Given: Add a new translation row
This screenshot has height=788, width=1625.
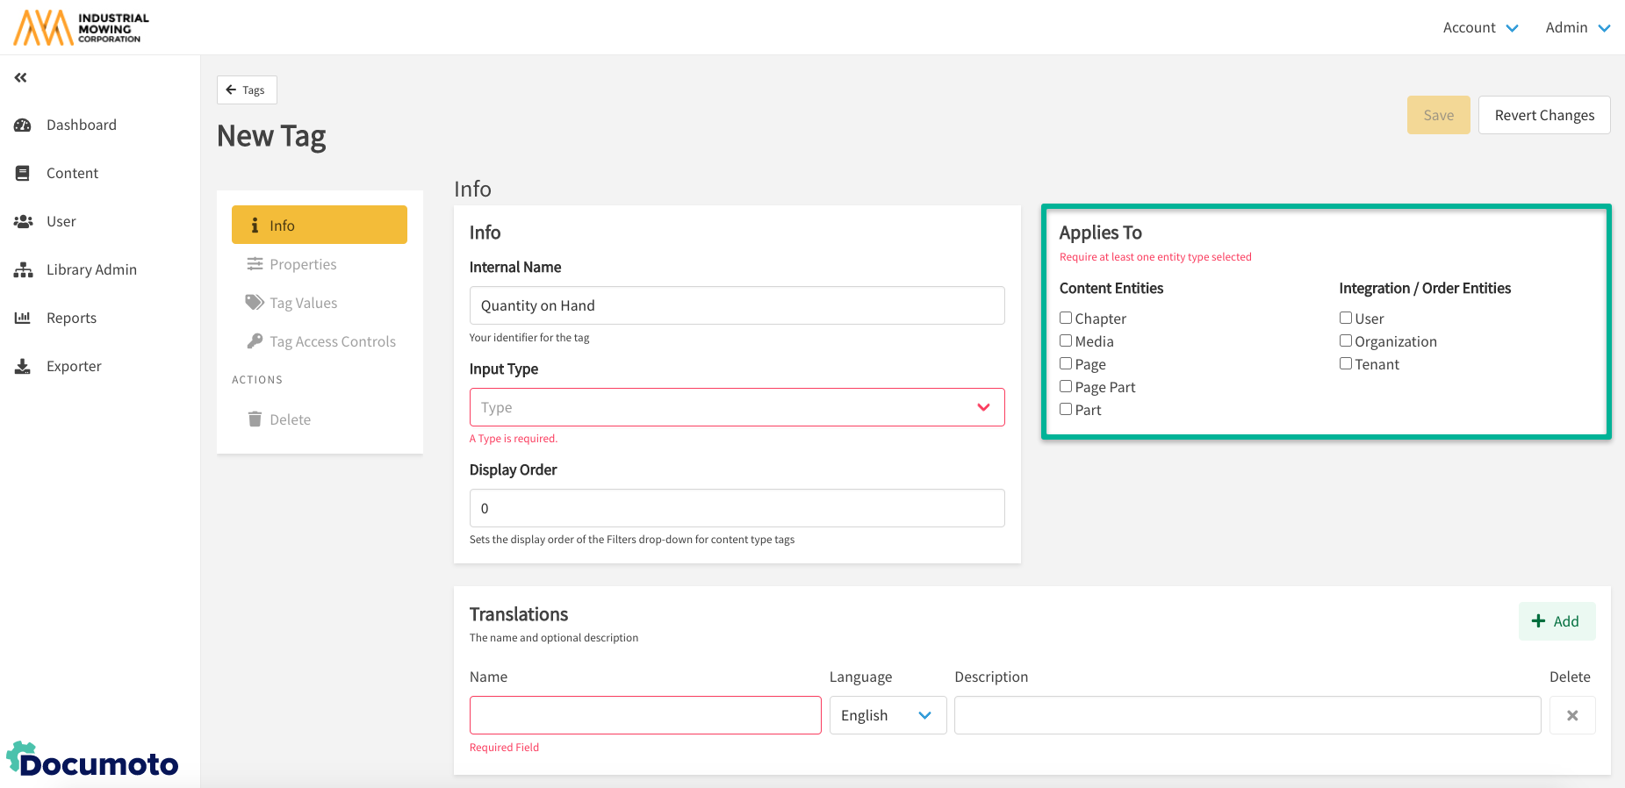Looking at the screenshot, I should [1556, 621].
